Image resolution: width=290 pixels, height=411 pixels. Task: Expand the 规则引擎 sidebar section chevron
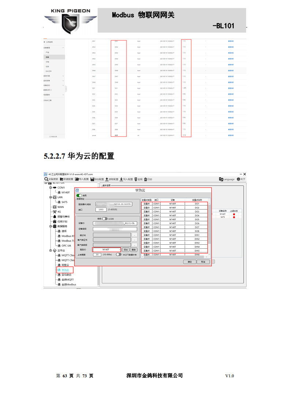(63, 76)
